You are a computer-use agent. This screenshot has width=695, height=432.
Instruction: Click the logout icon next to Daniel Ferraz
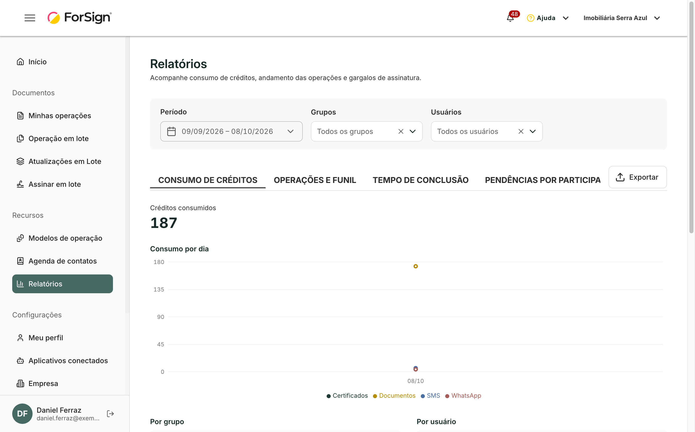coord(110,414)
